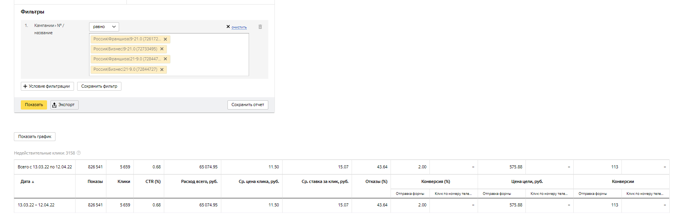Click the Конверсия (%) group header

coord(436,182)
